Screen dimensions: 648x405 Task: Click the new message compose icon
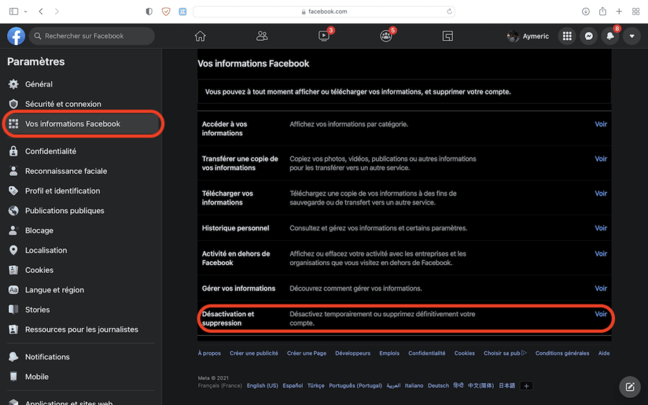tap(630, 387)
